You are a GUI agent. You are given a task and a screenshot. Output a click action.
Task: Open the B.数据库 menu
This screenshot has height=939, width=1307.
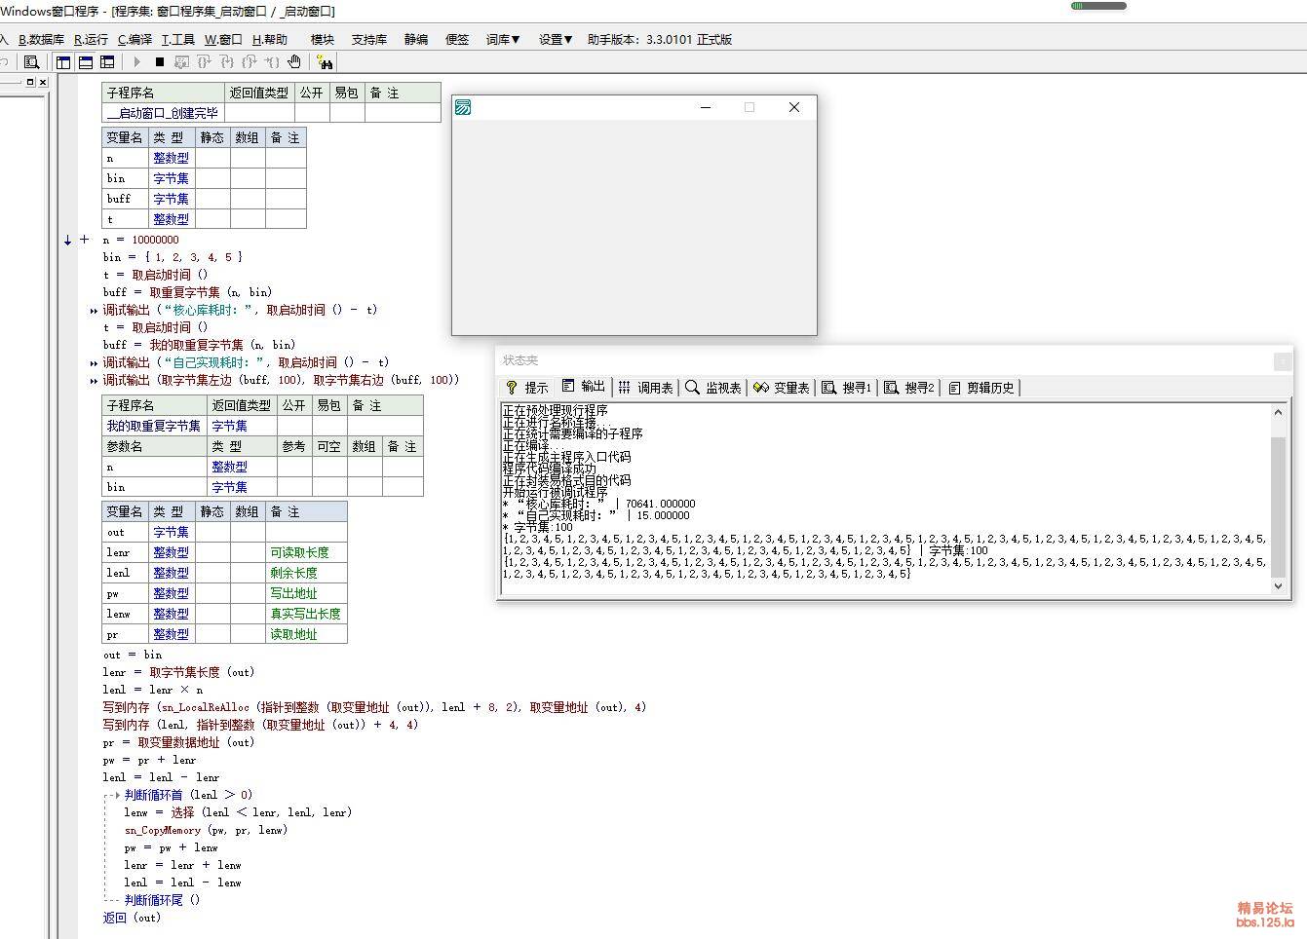click(41, 40)
